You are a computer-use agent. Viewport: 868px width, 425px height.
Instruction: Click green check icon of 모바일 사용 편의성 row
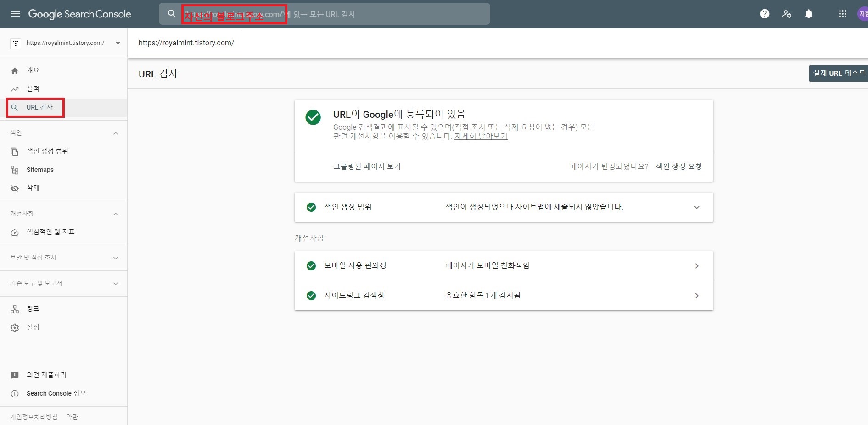pyautogui.click(x=311, y=266)
